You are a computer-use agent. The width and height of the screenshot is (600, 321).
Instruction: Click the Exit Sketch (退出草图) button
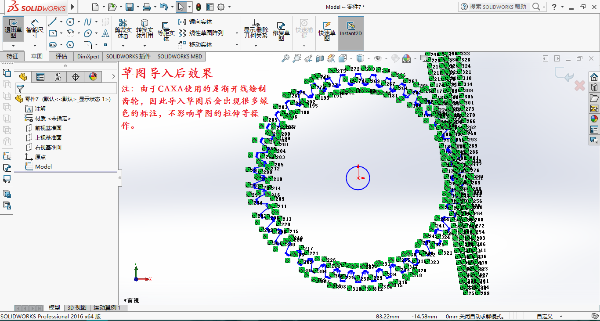tap(13, 29)
